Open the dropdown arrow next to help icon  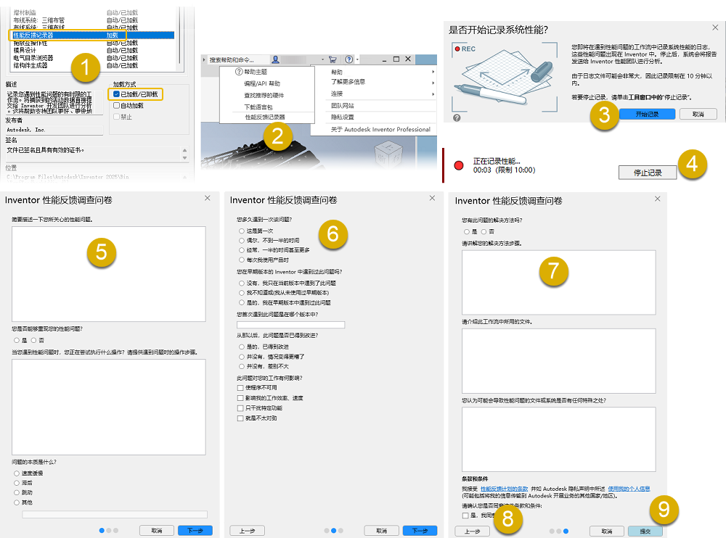(x=357, y=59)
